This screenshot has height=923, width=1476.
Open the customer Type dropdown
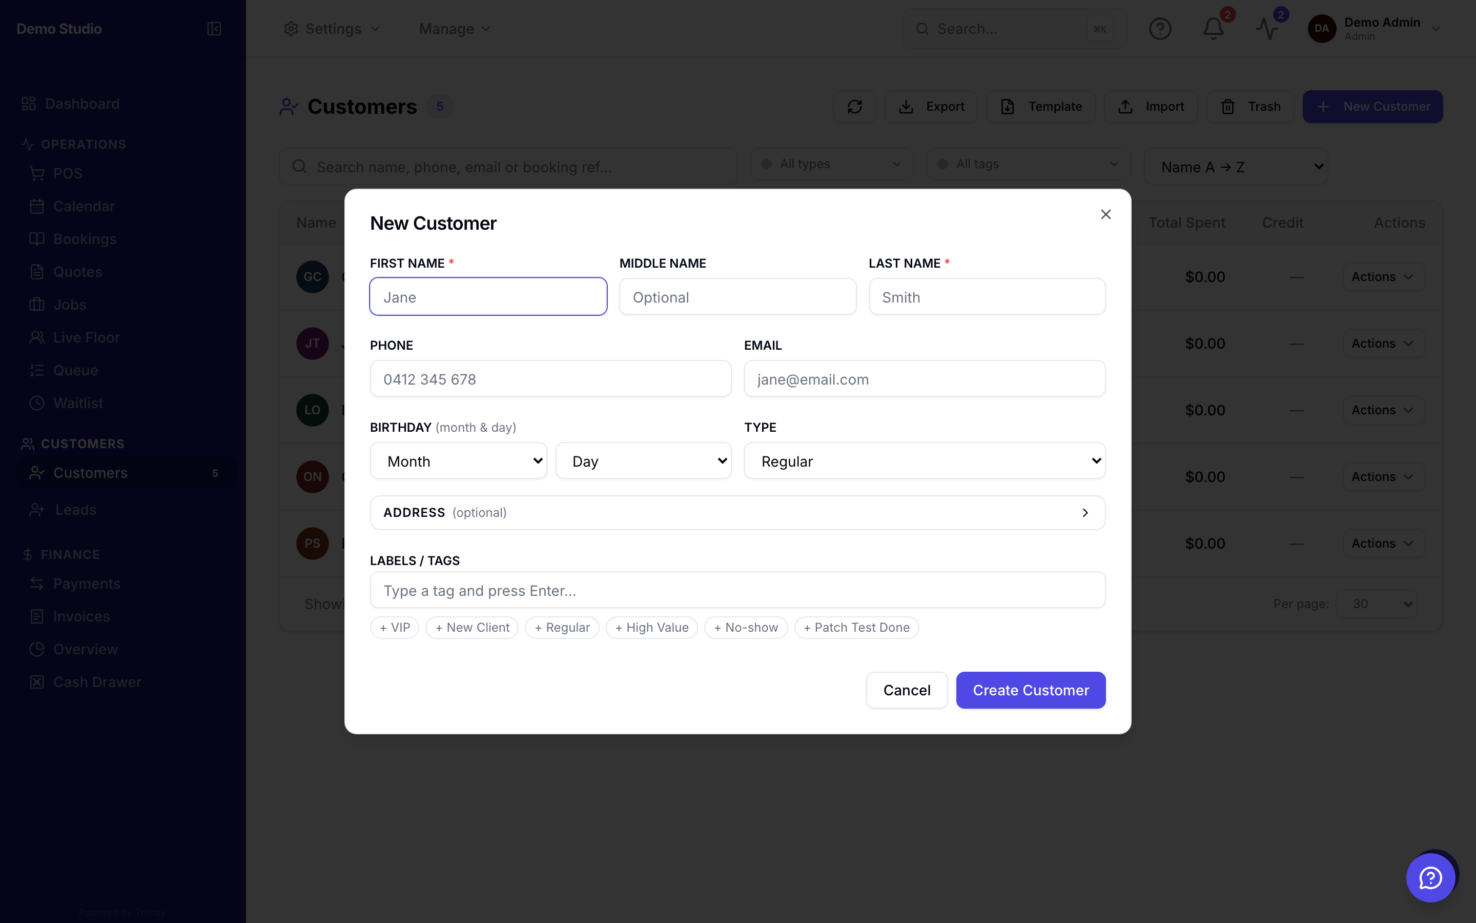pos(925,461)
